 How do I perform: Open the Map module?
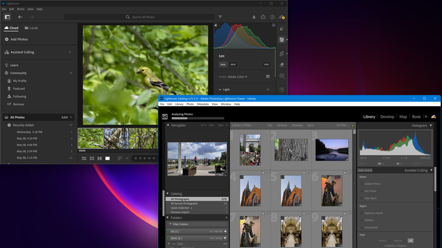[x=403, y=117]
